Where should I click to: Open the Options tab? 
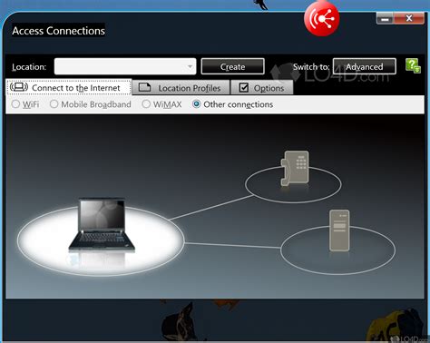pos(262,88)
